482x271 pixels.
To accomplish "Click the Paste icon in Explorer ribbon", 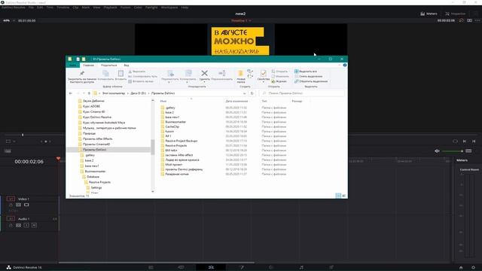I will (x=120, y=73).
